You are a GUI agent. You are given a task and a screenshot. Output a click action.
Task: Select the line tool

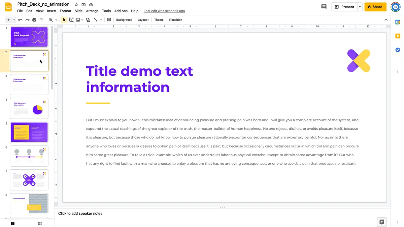pos(96,20)
